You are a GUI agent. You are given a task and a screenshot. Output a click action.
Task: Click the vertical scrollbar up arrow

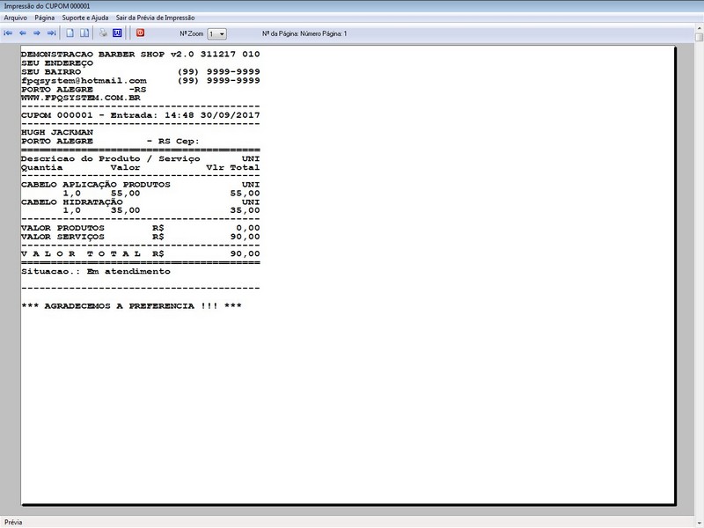pyautogui.click(x=699, y=28)
